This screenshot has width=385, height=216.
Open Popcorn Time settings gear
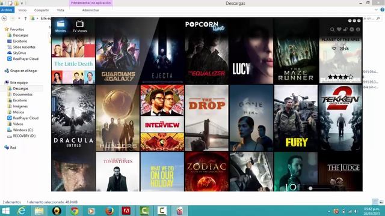(352, 29)
